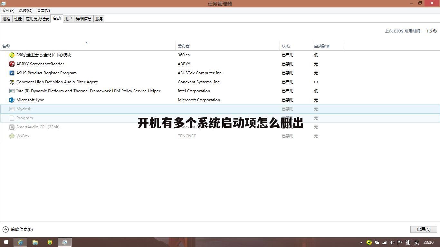The width and height of the screenshot is (440, 247).
Task: Select the Mydesk entry
Action: [x=220, y=109]
